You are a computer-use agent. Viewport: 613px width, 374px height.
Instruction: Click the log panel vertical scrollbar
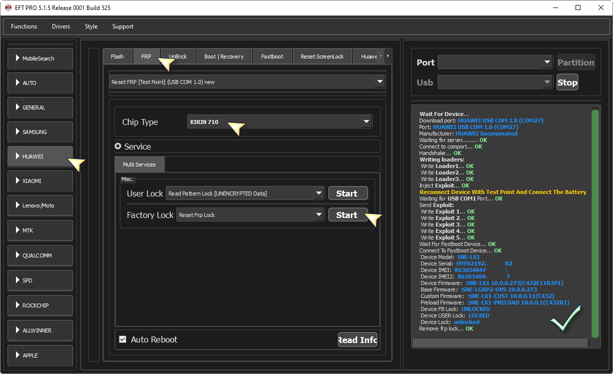point(595,223)
